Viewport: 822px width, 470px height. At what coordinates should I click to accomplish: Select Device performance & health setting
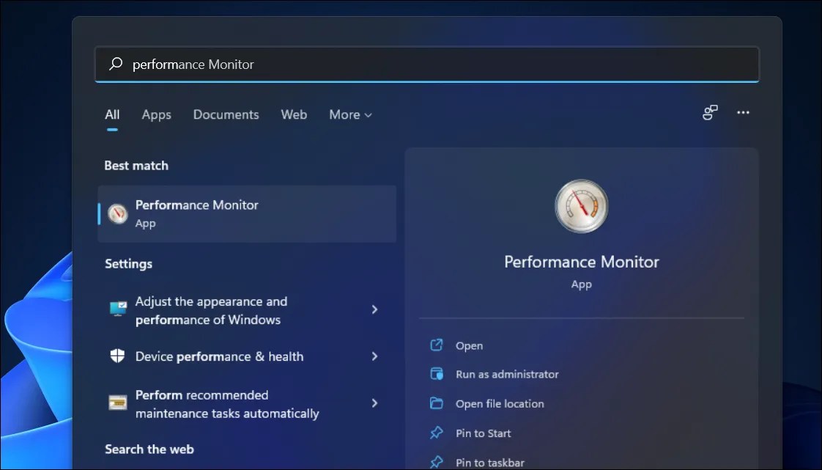219,357
